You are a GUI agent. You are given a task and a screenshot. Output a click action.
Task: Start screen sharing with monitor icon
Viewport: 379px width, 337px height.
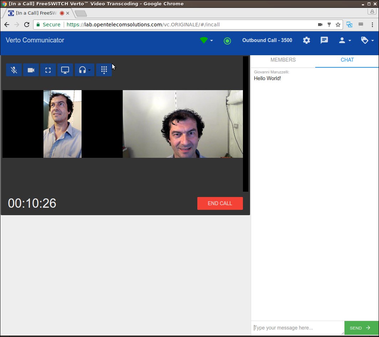[x=65, y=70]
